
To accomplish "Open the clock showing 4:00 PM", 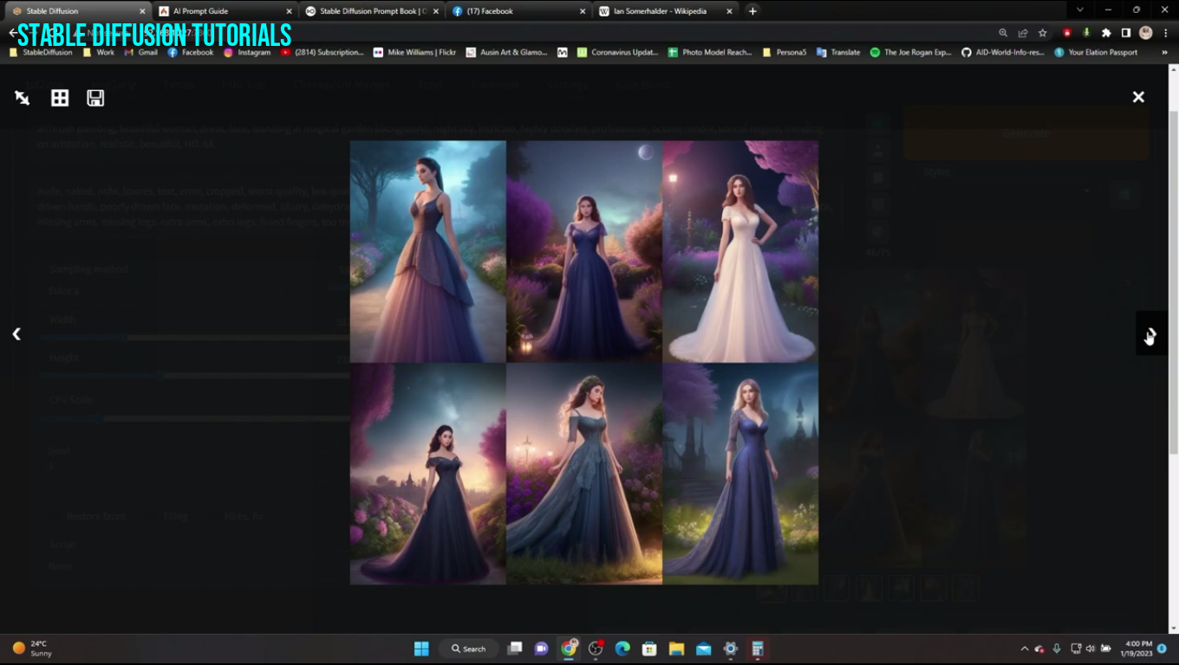I will (1138, 649).
